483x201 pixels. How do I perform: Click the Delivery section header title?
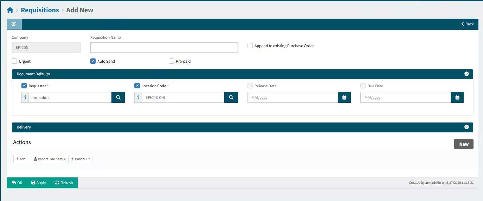(x=24, y=127)
